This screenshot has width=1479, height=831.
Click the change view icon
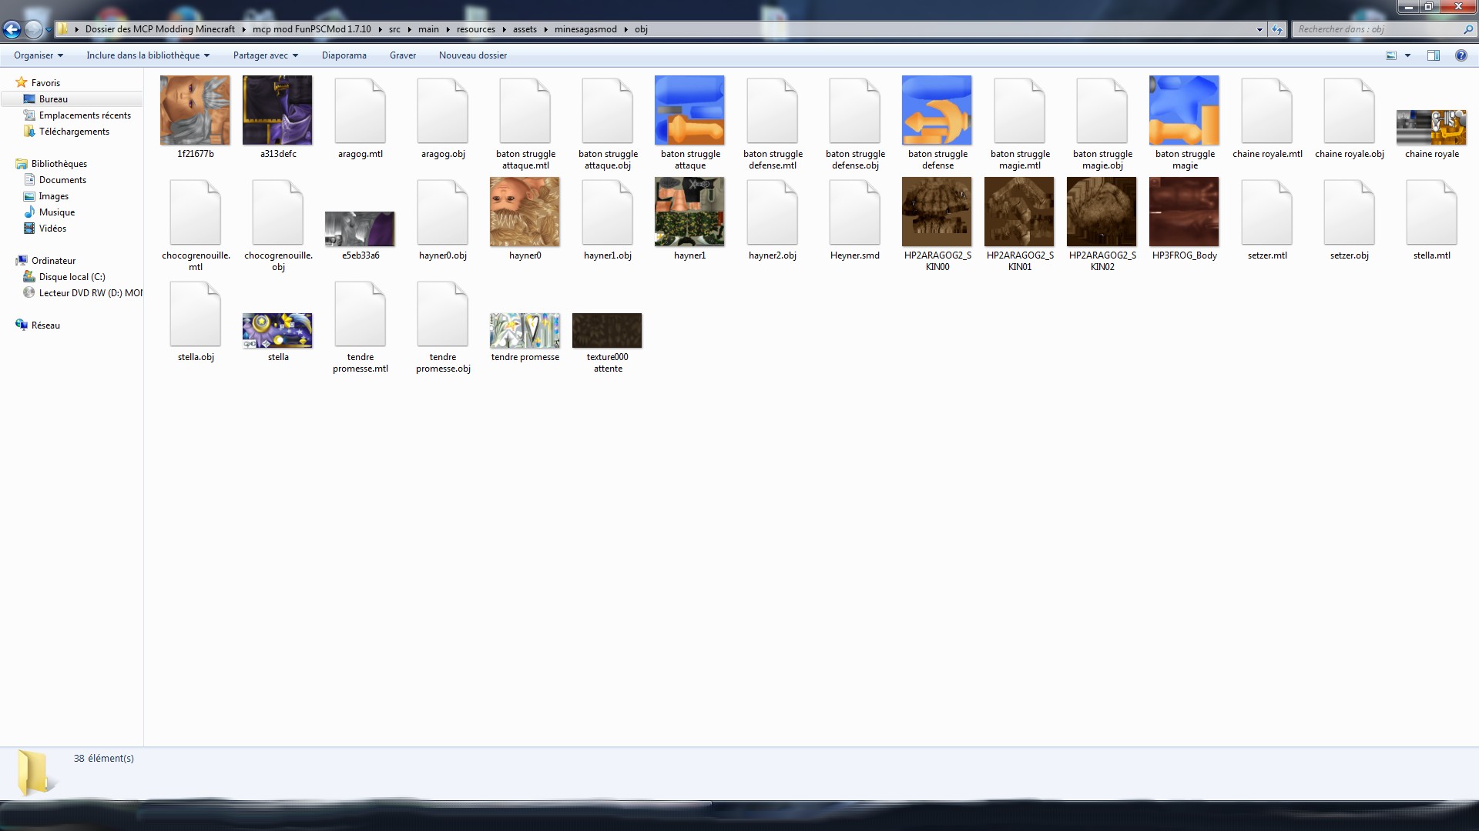click(1391, 55)
